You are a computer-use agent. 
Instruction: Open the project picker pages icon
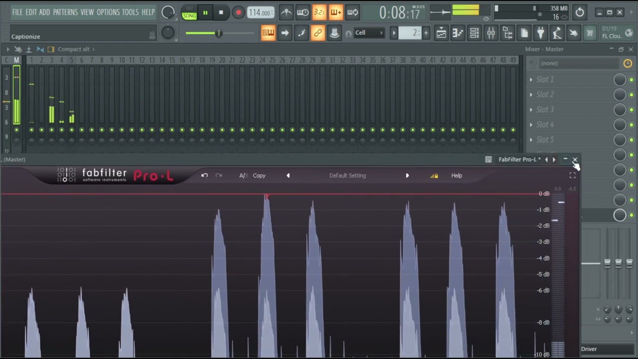click(524, 33)
